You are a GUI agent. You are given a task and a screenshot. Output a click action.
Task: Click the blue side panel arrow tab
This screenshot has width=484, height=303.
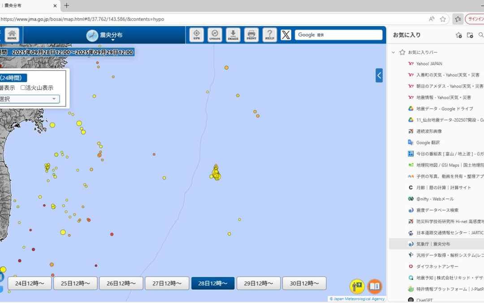coord(379,75)
